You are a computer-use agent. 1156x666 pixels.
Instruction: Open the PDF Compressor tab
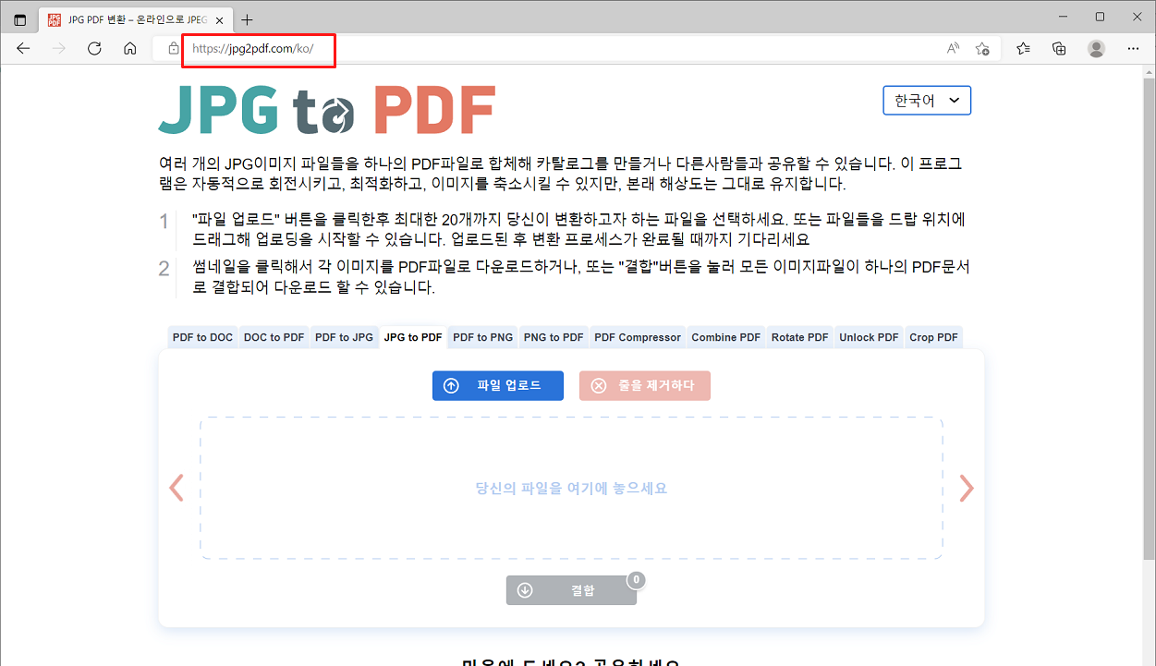[638, 337]
